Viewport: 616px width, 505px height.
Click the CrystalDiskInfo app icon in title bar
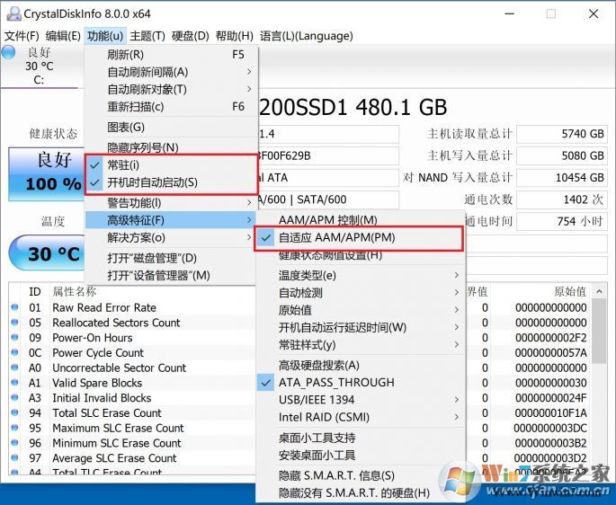point(13,13)
